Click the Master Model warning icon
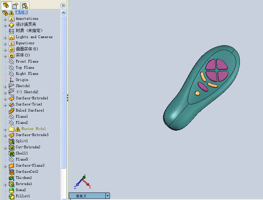Viewport: 263px width, 200px height. click(17, 129)
